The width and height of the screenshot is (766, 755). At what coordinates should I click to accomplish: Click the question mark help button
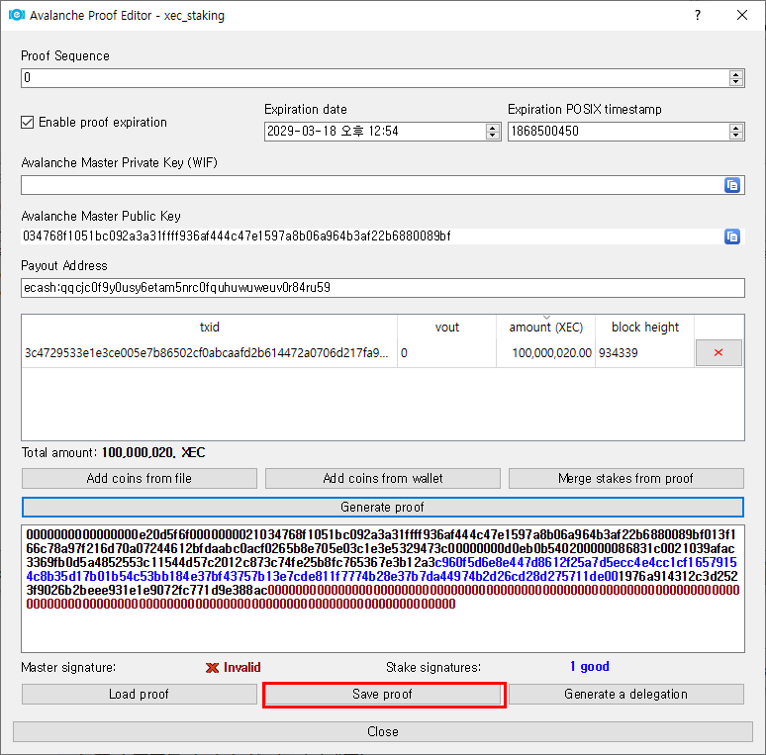click(x=698, y=16)
